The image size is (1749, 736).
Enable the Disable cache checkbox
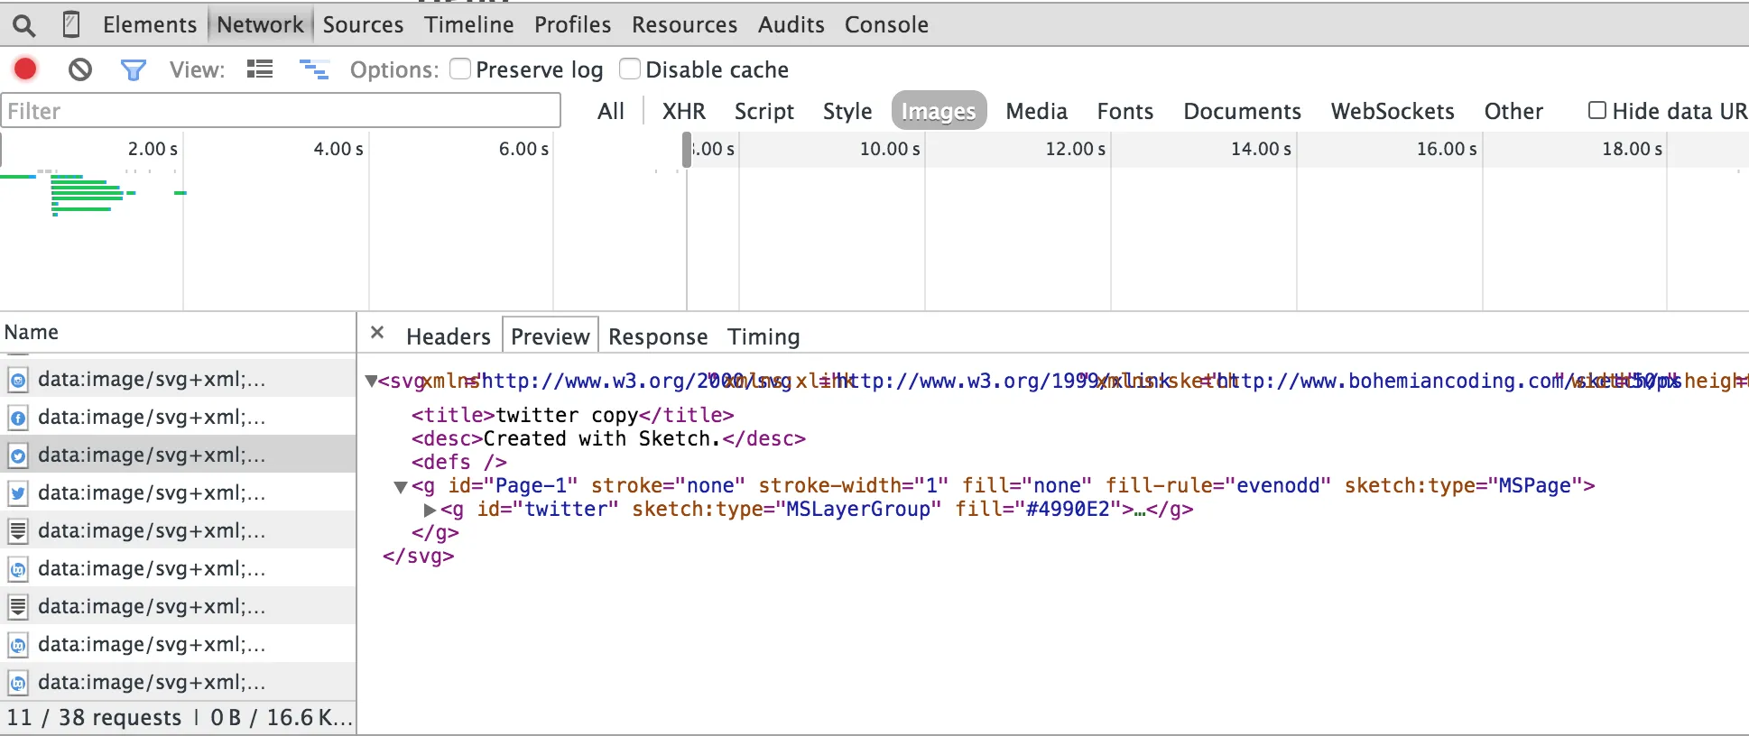coord(630,69)
